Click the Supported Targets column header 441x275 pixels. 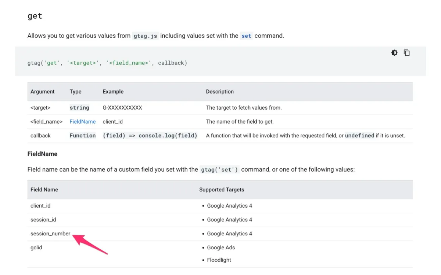(x=222, y=190)
